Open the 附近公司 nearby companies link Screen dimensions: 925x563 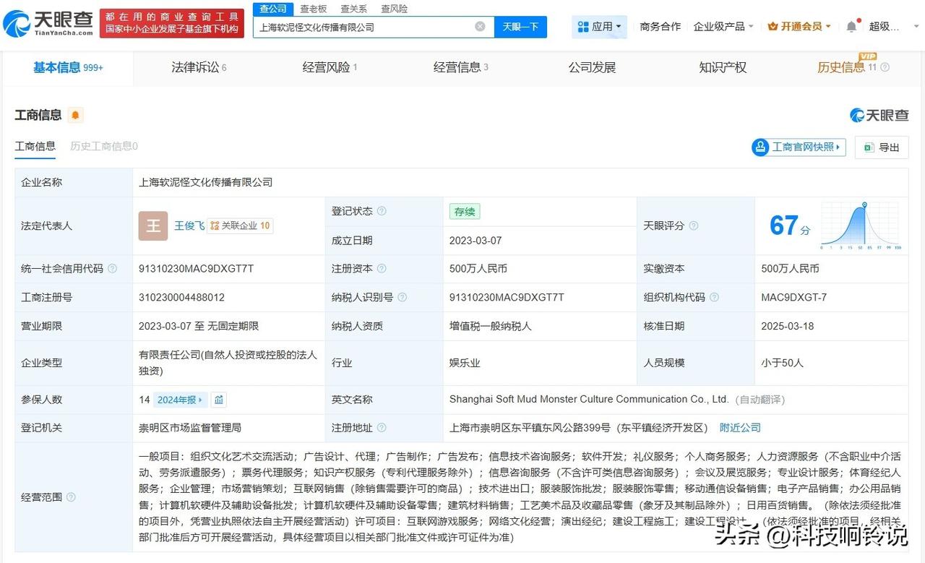coord(740,428)
